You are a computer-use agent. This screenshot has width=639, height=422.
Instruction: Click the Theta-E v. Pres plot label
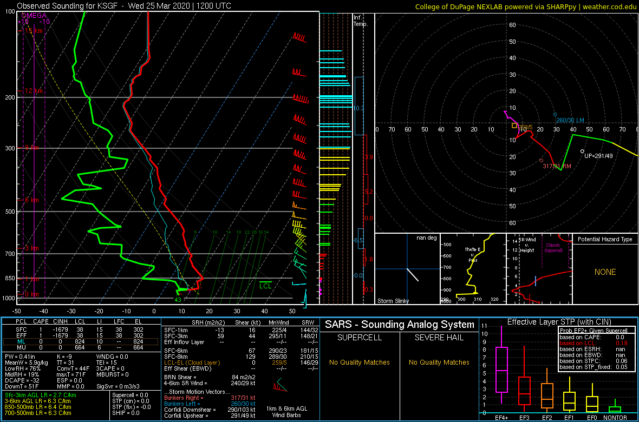[473, 255]
